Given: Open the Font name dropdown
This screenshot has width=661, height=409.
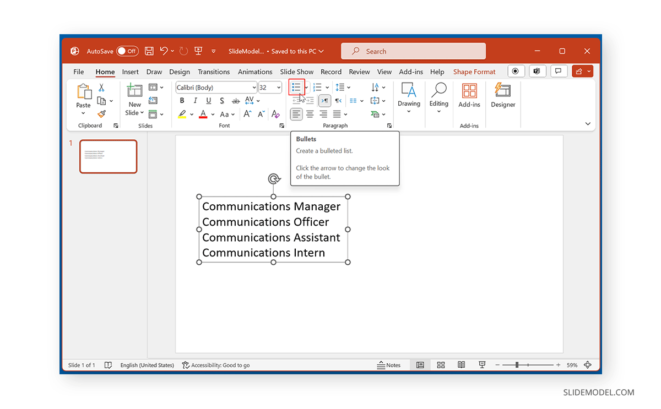Looking at the screenshot, I should point(254,87).
